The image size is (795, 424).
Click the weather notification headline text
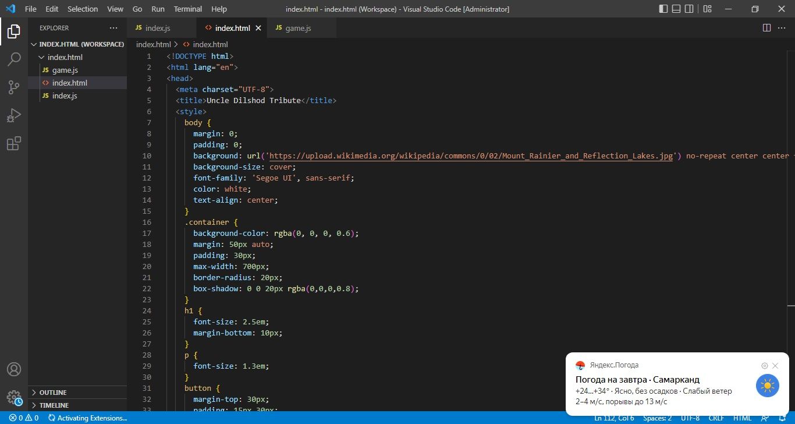tap(637, 380)
